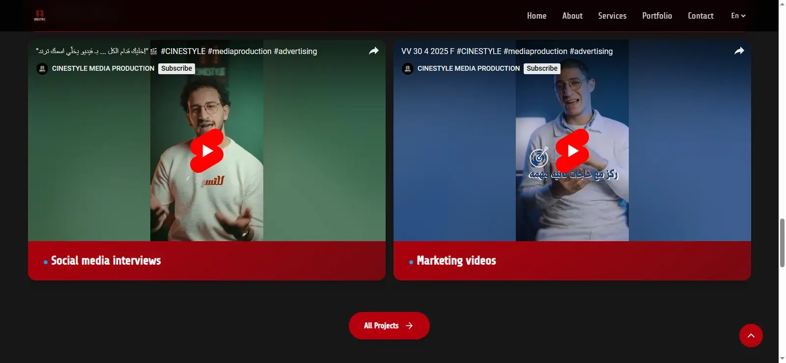This screenshot has width=786, height=363.
Task: Click share icon on the left video
Action: coord(374,51)
